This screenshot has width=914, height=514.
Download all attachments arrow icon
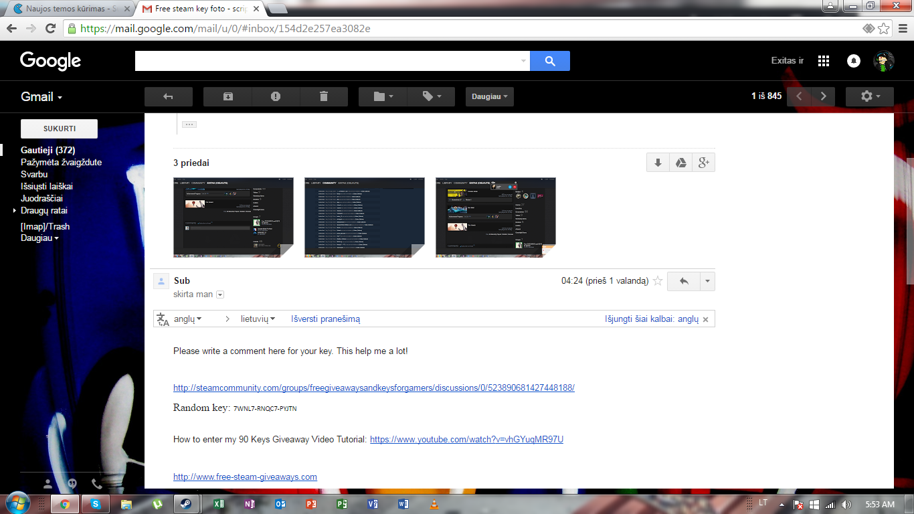click(658, 163)
